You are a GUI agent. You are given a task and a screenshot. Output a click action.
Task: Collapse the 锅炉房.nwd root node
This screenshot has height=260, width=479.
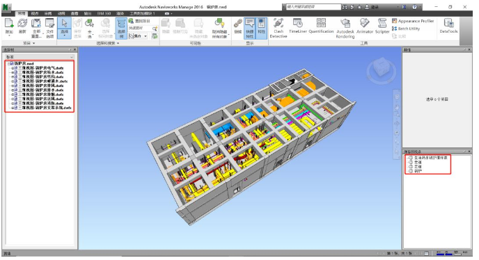[8, 63]
